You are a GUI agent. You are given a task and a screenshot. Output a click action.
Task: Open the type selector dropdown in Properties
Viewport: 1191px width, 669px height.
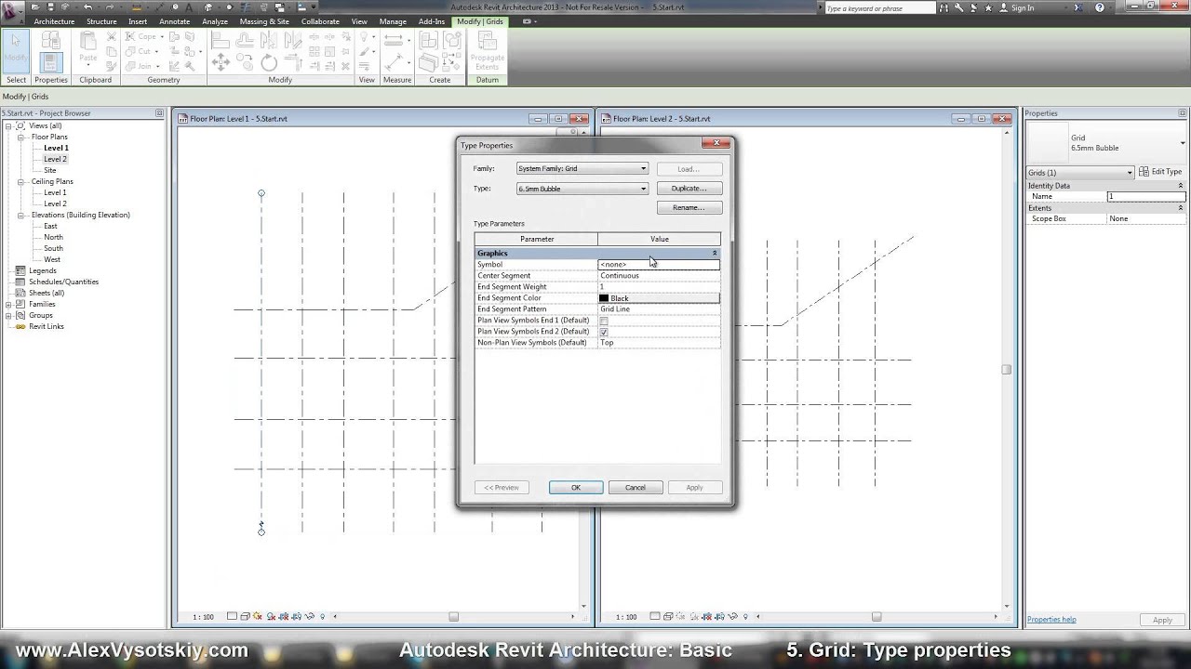pyautogui.click(x=1183, y=143)
